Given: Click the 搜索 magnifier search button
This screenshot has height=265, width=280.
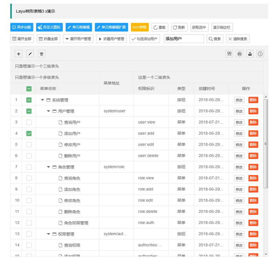Looking at the screenshot, I should pos(215,39).
